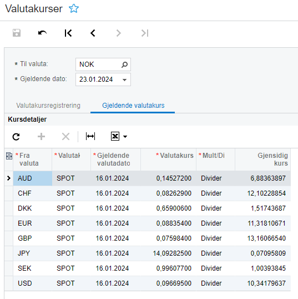Image resolution: width=298 pixels, height=299 pixels.
Task: Click reciprocal rate 12,10228854
Action: click(266, 193)
